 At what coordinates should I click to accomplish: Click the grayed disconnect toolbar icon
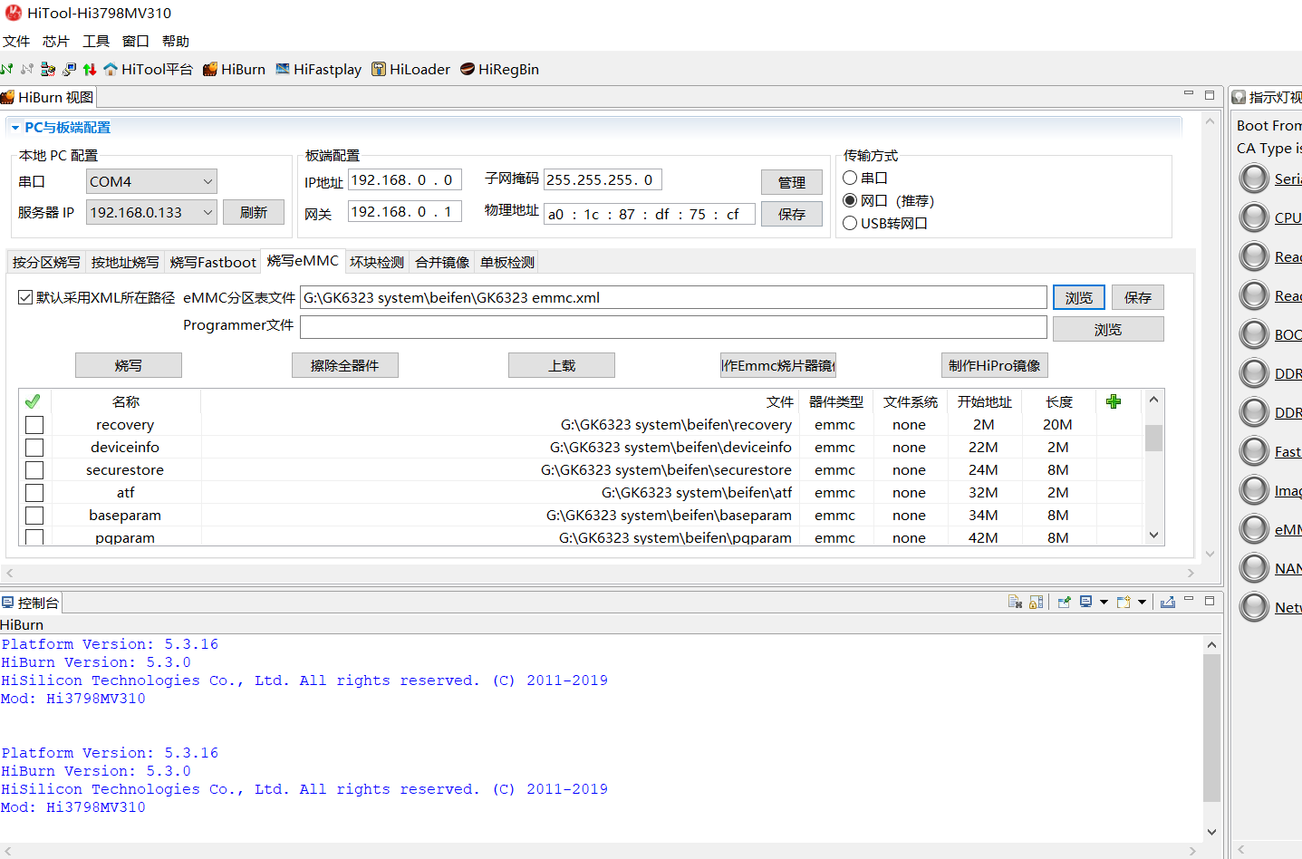pyautogui.click(x=27, y=69)
